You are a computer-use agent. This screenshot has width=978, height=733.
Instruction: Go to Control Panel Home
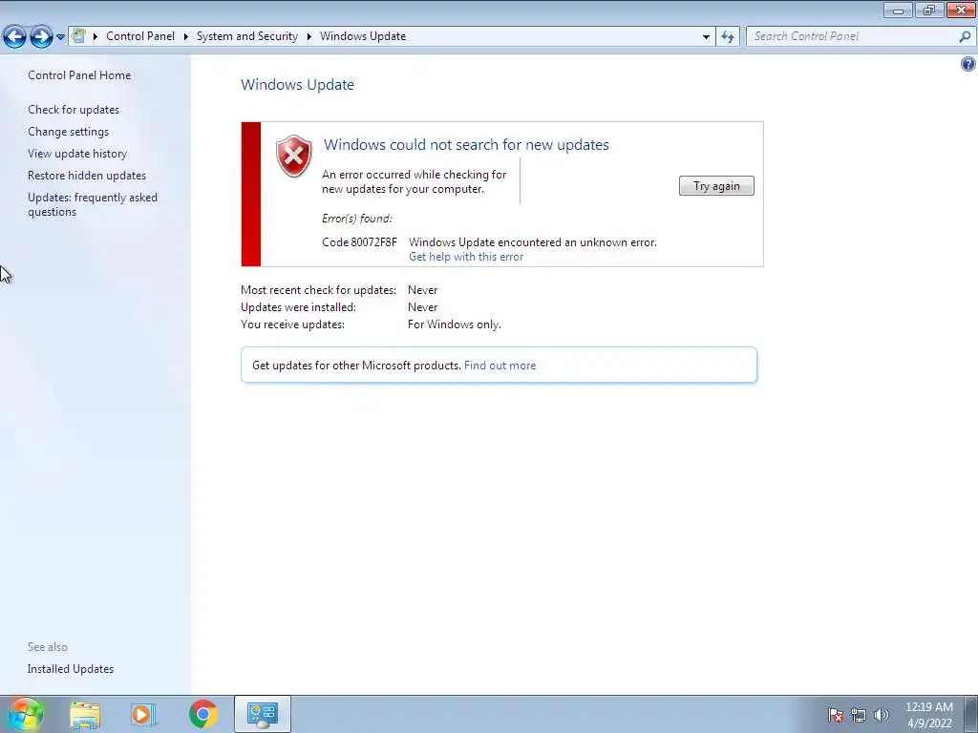pyautogui.click(x=79, y=74)
